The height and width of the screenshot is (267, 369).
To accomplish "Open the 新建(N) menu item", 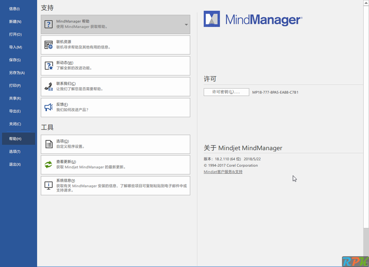I will point(15,22).
